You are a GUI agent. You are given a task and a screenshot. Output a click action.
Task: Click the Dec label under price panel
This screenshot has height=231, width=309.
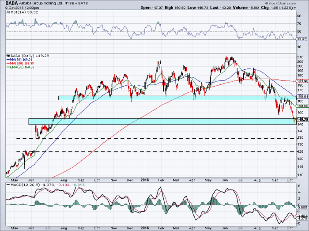130,180
